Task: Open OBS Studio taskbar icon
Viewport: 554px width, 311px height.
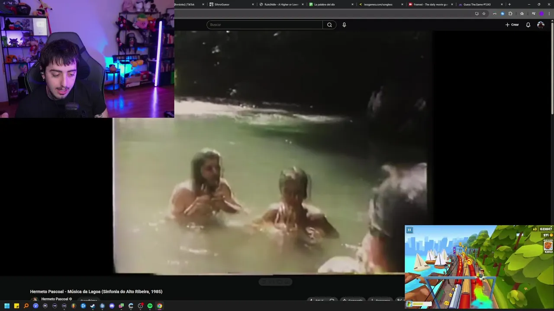Action: point(140,306)
